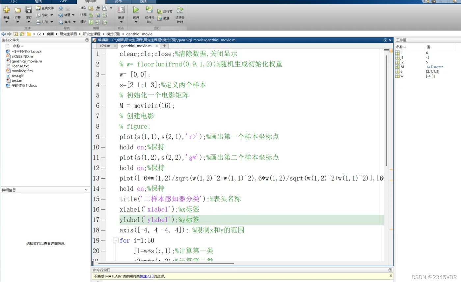
Task: Click the uncomment icon with red X
Action: (x=98, y=15)
